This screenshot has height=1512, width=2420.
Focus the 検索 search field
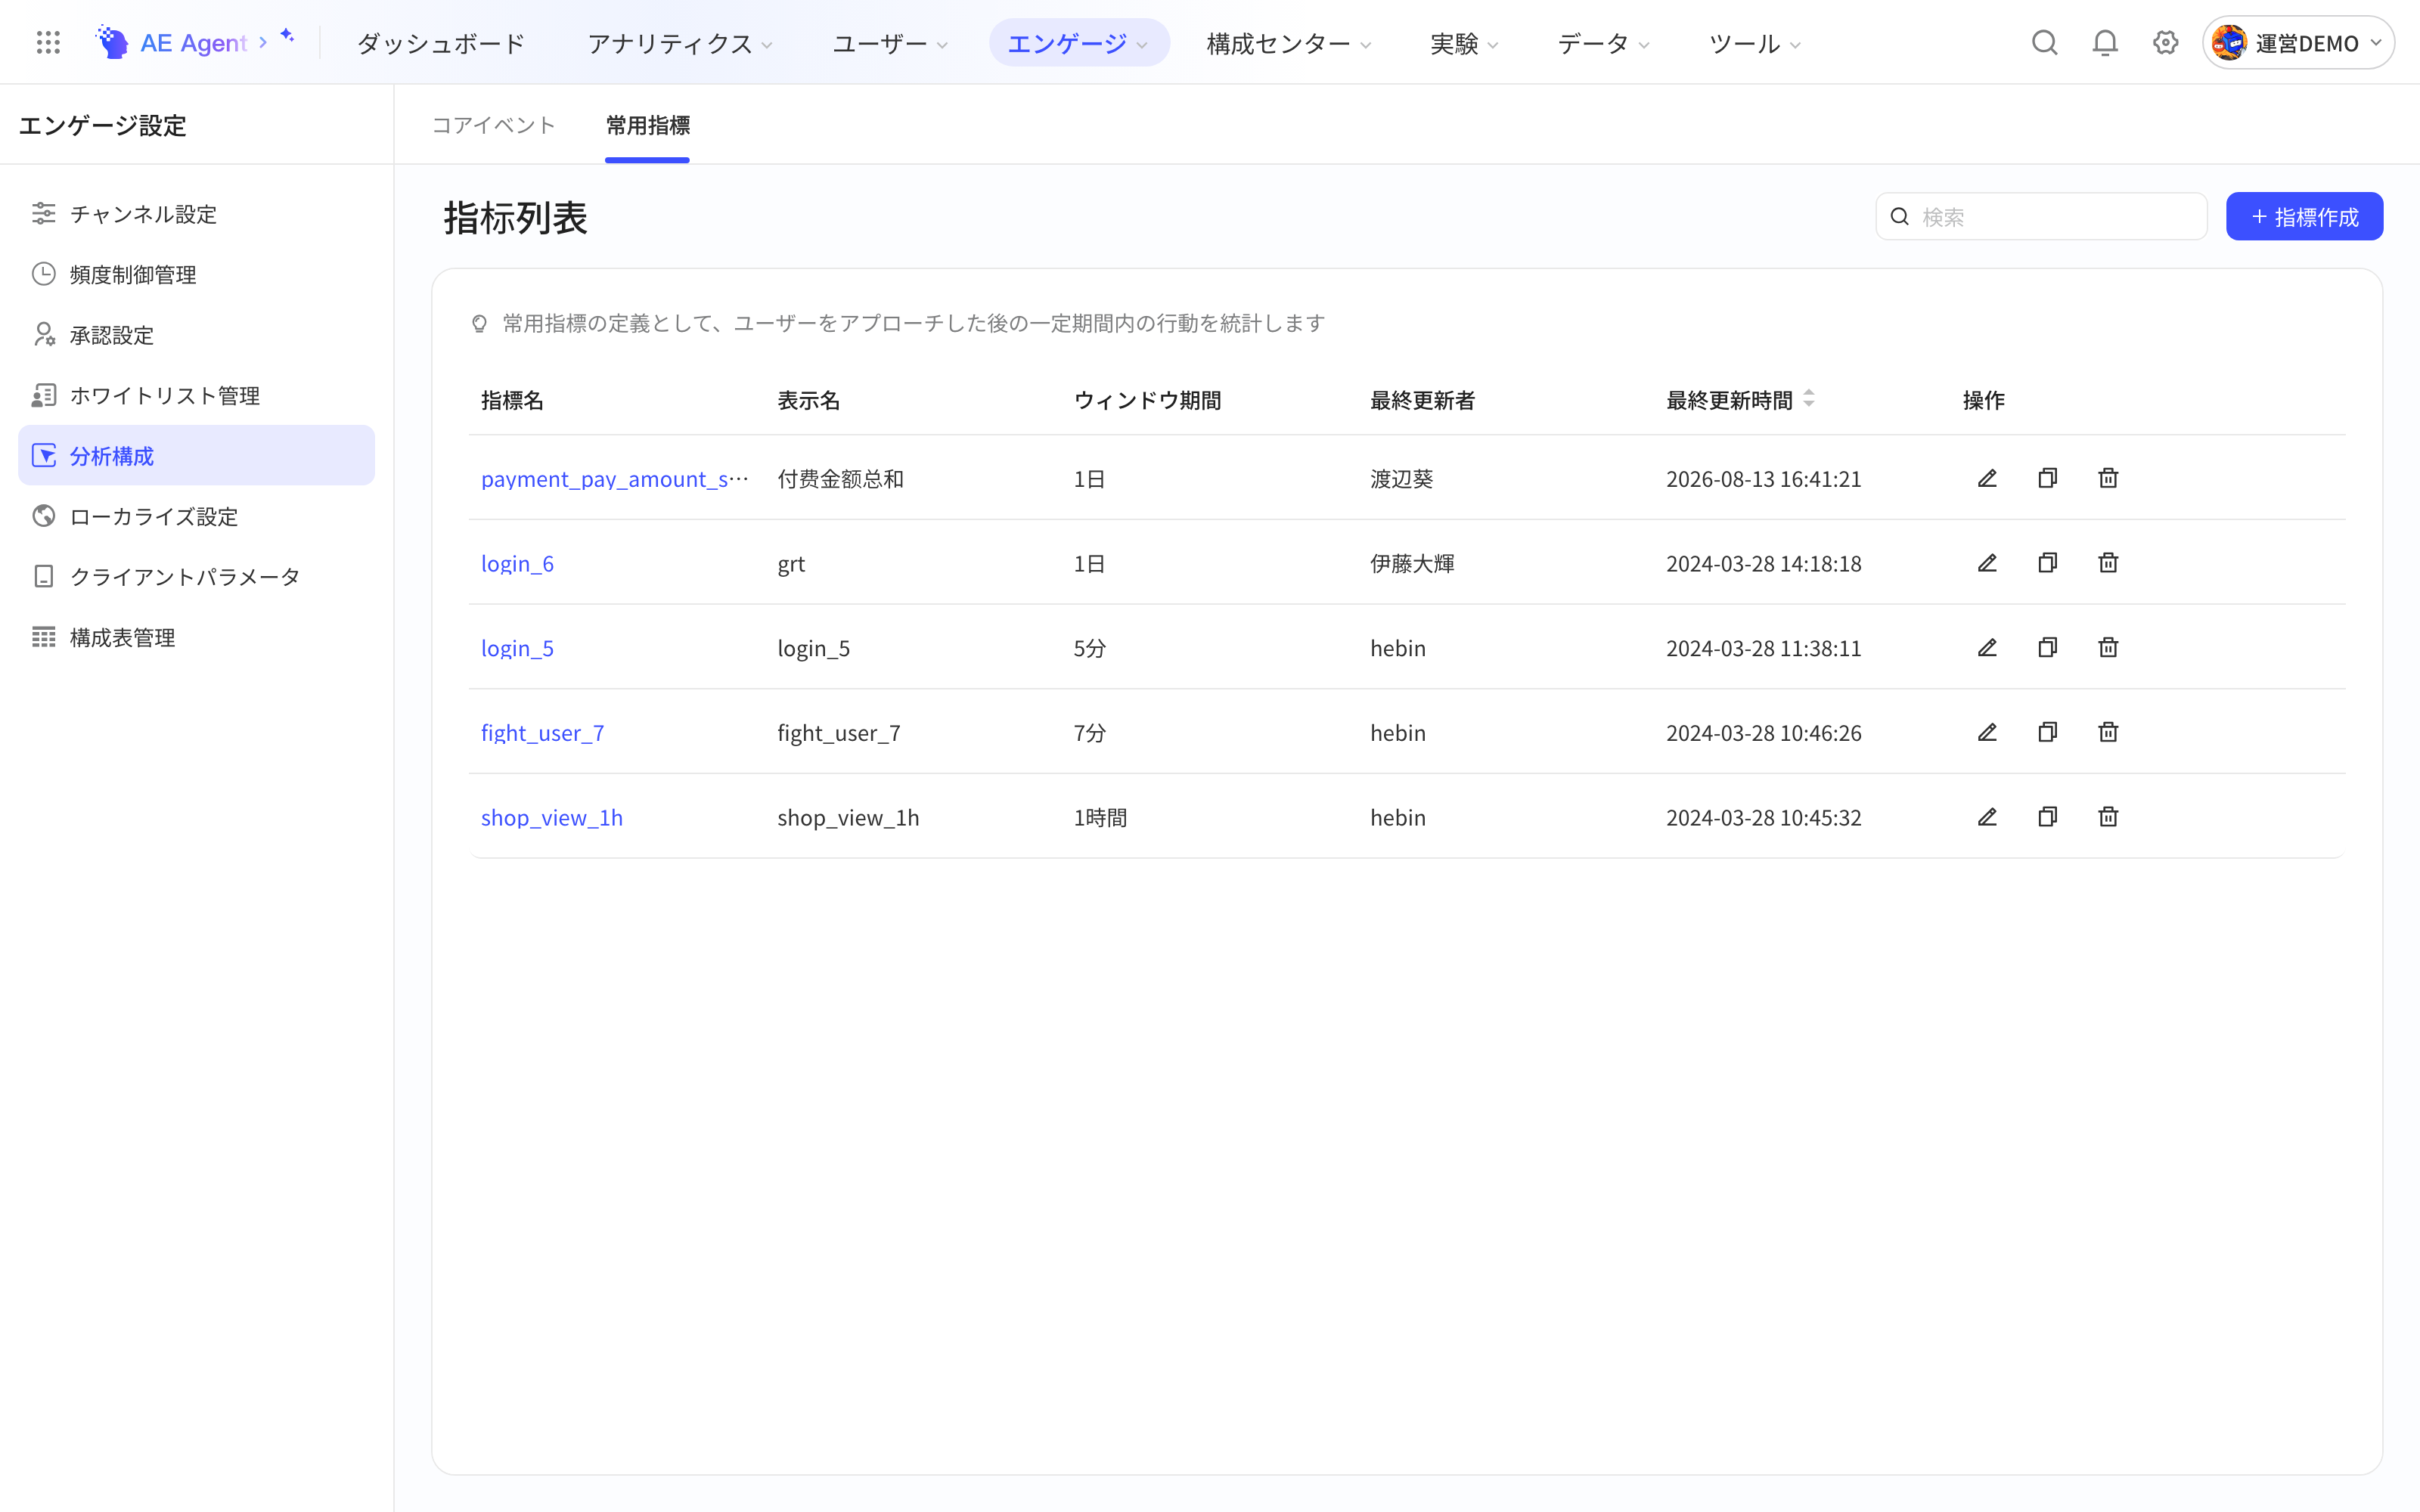click(x=2041, y=216)
